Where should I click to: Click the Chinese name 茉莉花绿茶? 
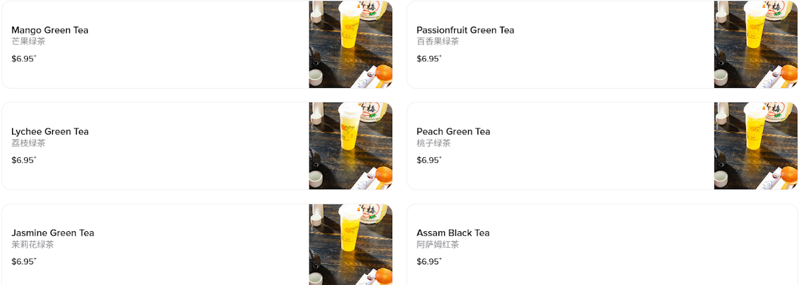coord(33,244)
